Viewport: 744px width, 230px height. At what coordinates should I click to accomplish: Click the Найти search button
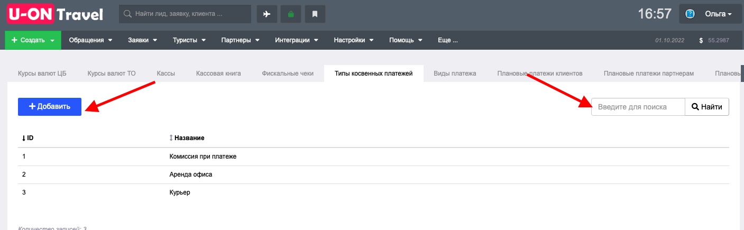pyautogui.click(x=707, y=107)
